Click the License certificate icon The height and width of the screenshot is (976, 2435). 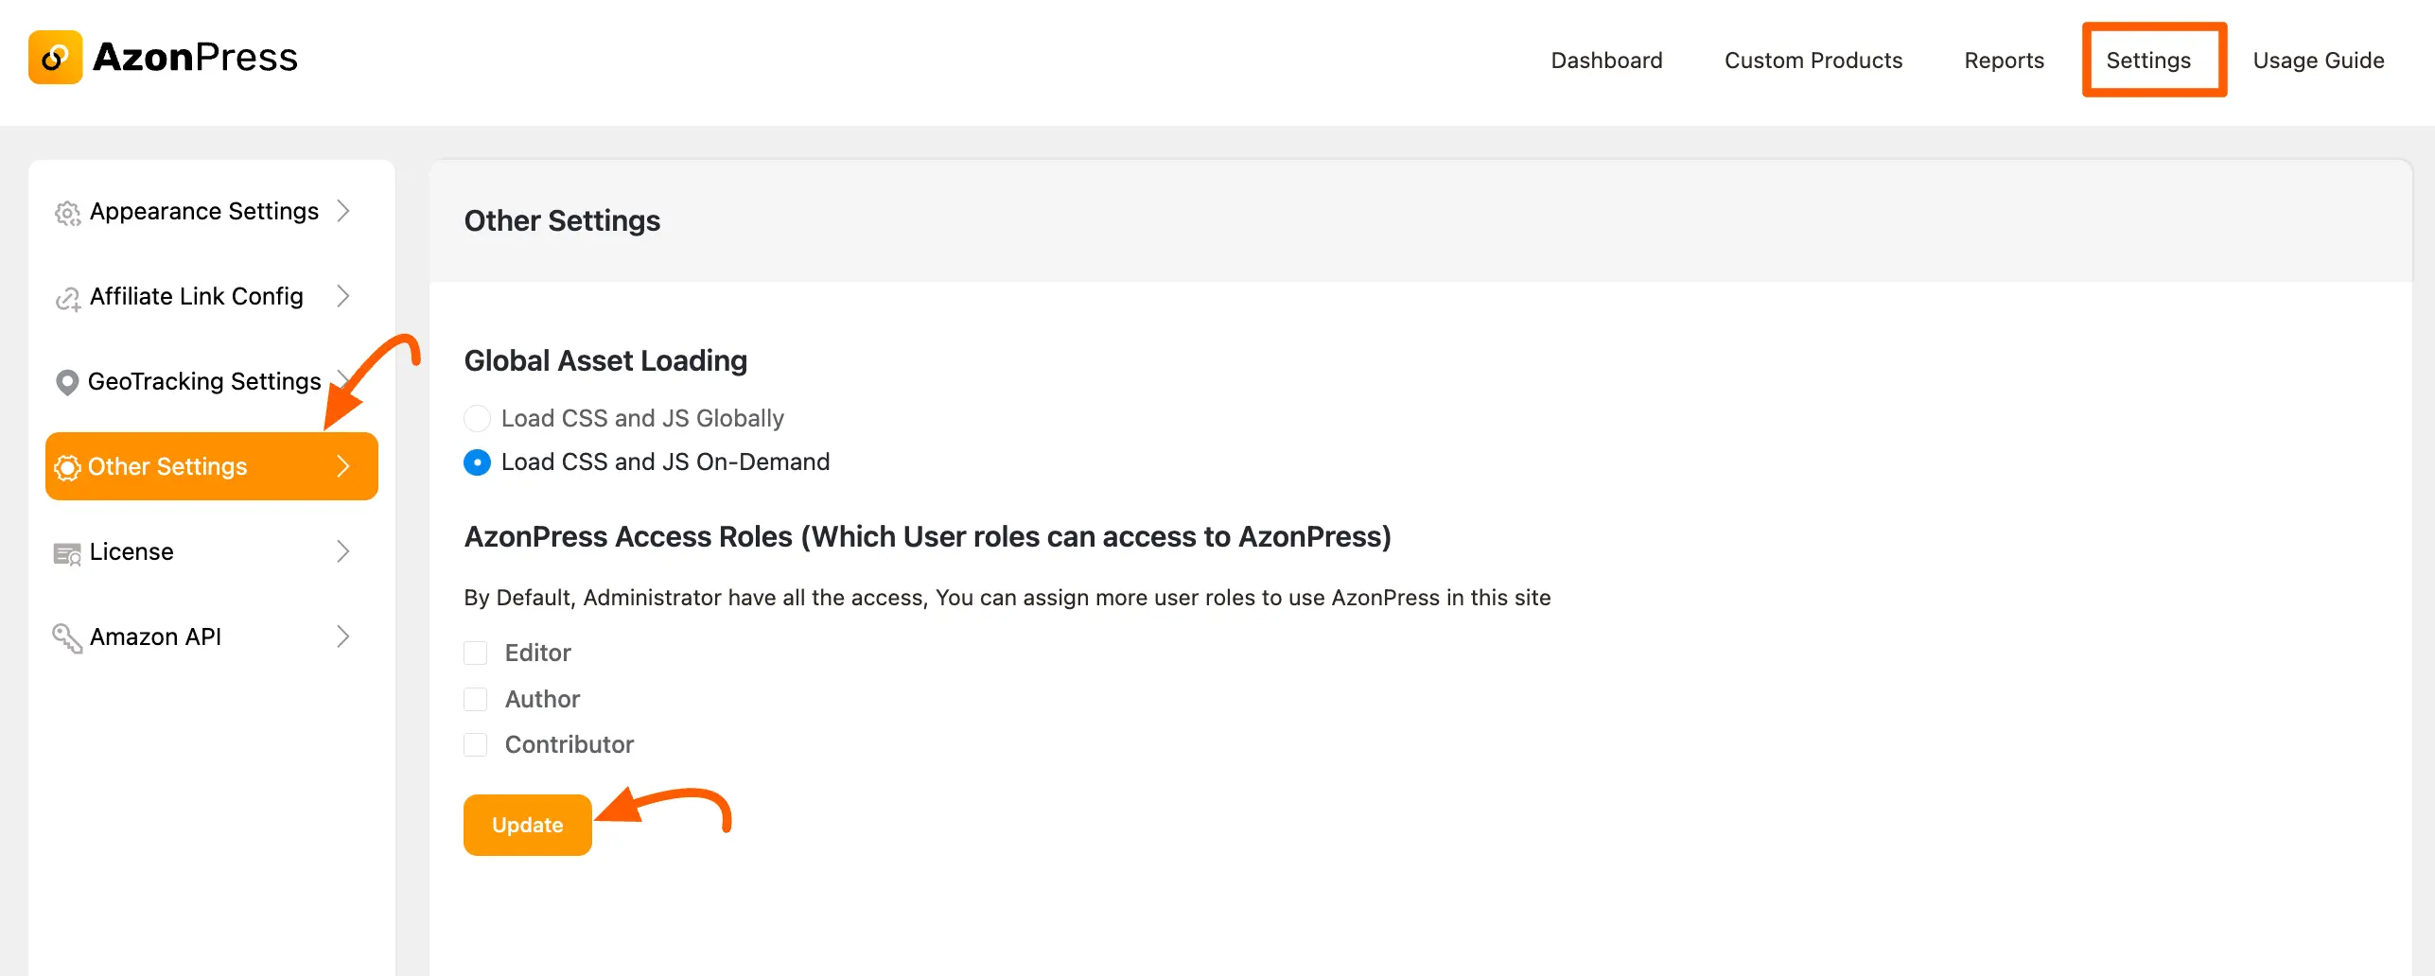pos(67,553)
